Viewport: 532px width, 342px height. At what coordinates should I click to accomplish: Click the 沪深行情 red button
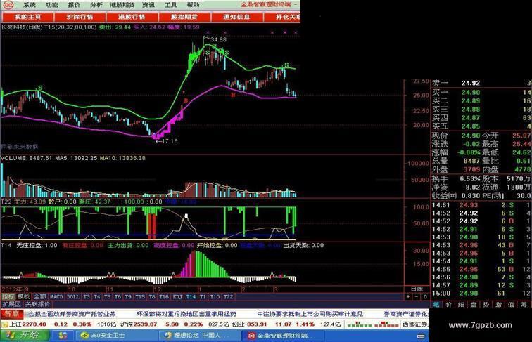[x=80, y=17]
